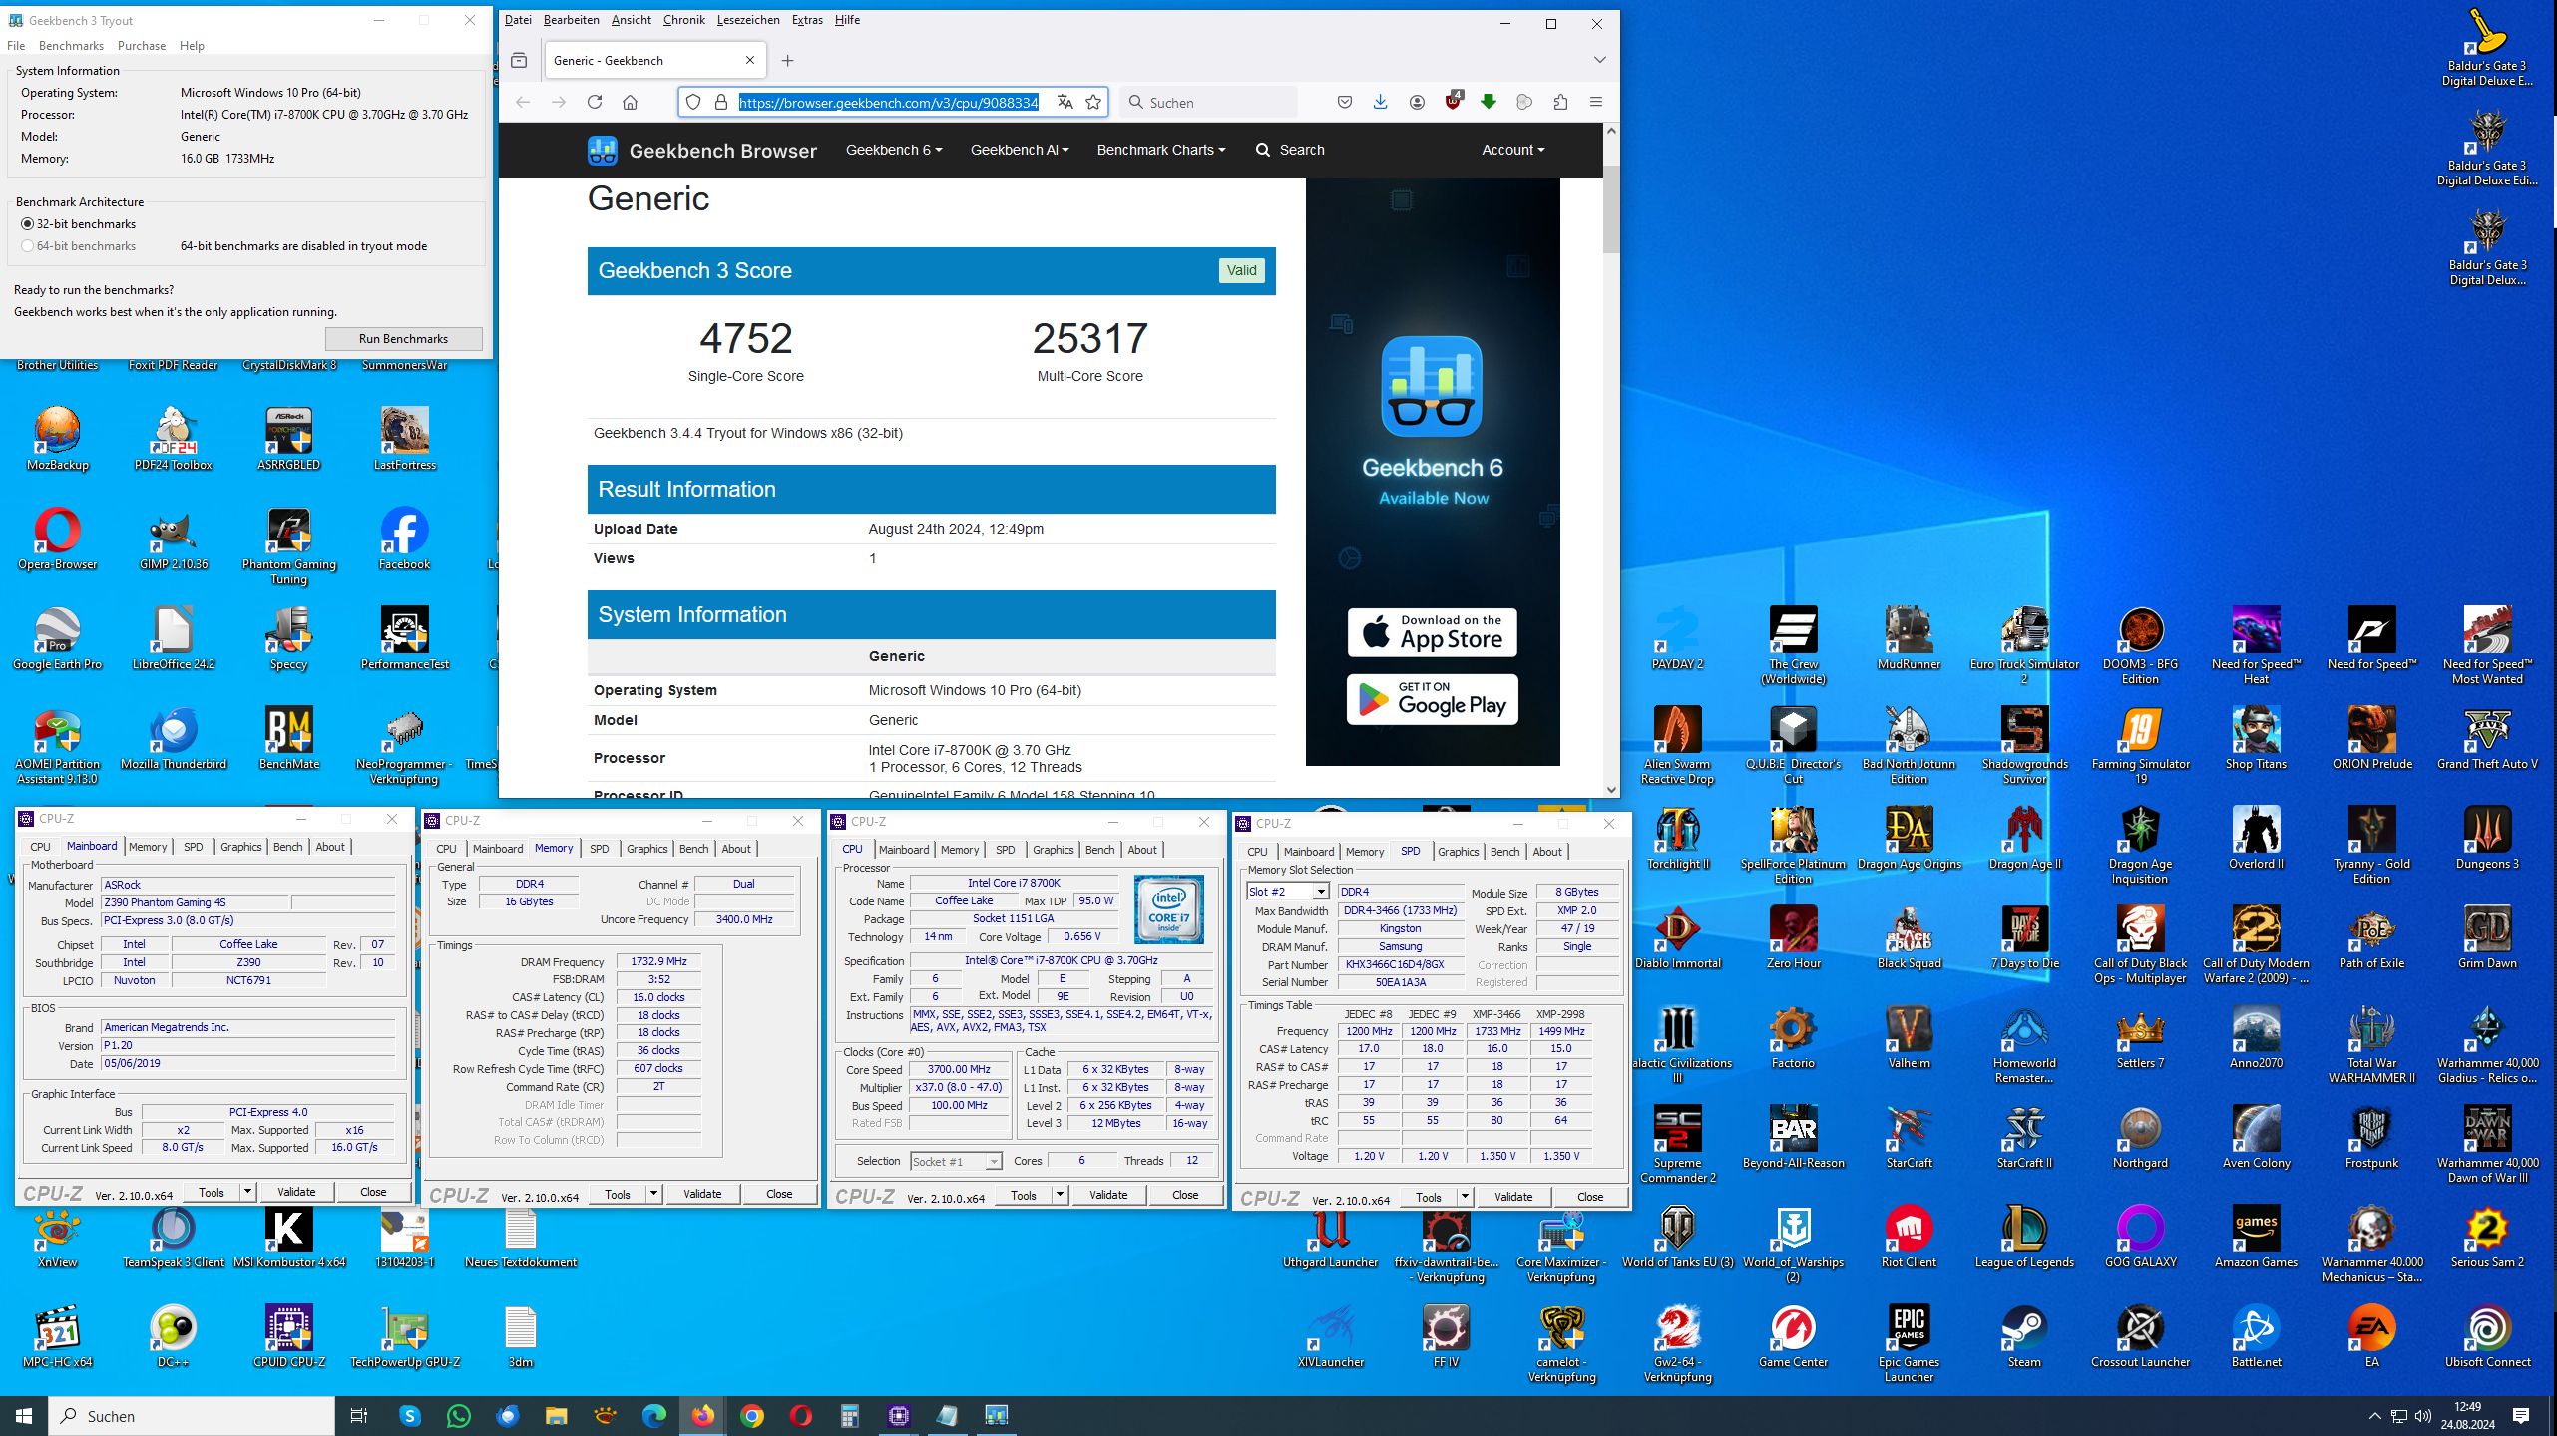Click the Windows taskbar search box
Screen dimensions: 2557x1436
pos(194,1416)
